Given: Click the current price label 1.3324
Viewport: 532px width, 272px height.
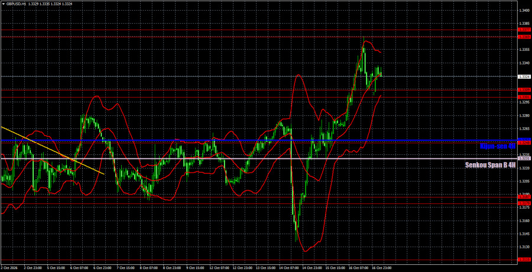Looking at the screenshot, I should [524, 76].
